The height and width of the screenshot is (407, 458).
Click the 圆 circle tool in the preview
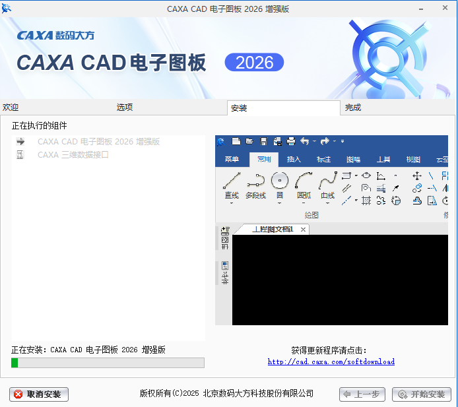(x=280, y=185)
